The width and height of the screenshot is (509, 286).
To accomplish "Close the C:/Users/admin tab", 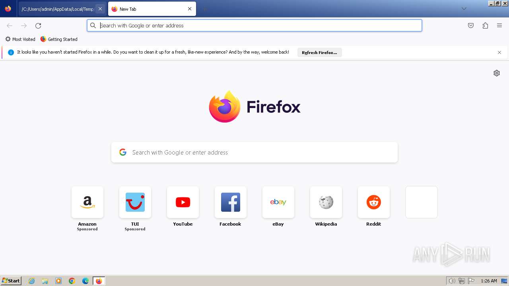I will click(100, 9).
